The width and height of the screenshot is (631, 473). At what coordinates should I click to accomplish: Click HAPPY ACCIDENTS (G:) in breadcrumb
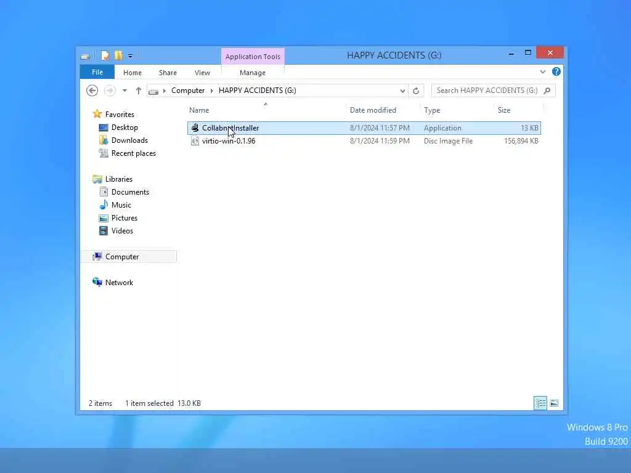[257, 91]
